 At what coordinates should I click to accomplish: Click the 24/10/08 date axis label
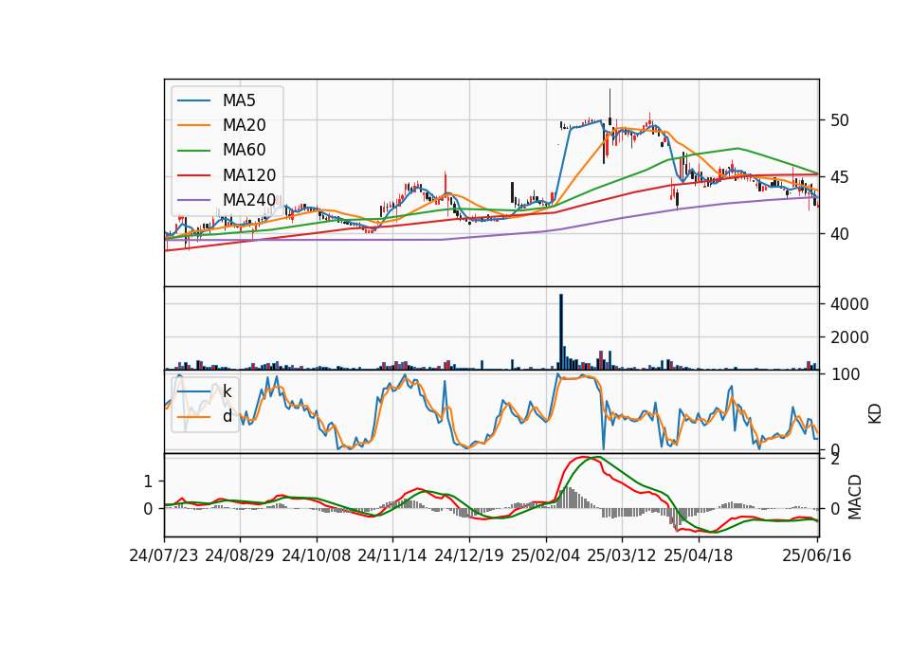pos(317,555)
